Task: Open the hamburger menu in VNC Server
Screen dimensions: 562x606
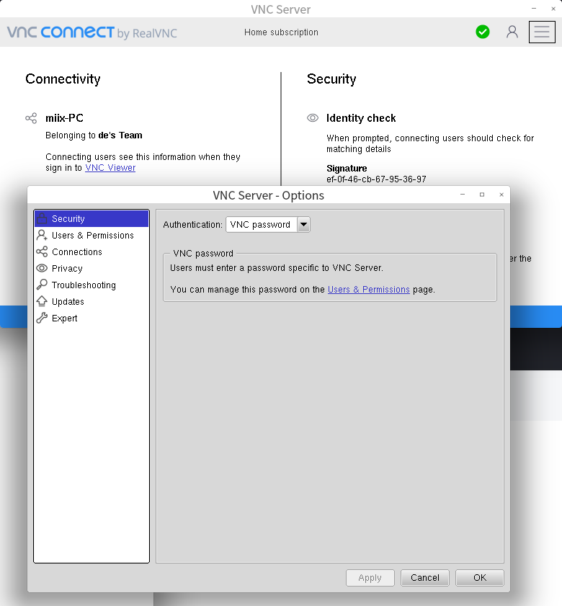Action: [x=542, y=32]
